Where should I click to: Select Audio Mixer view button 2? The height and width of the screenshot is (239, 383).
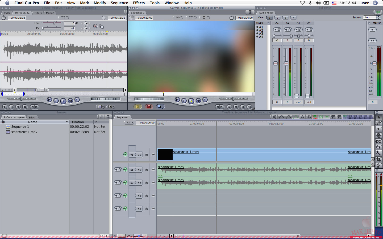[278, 18]
